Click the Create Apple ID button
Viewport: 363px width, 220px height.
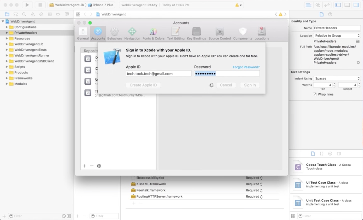tap(143, 85)
